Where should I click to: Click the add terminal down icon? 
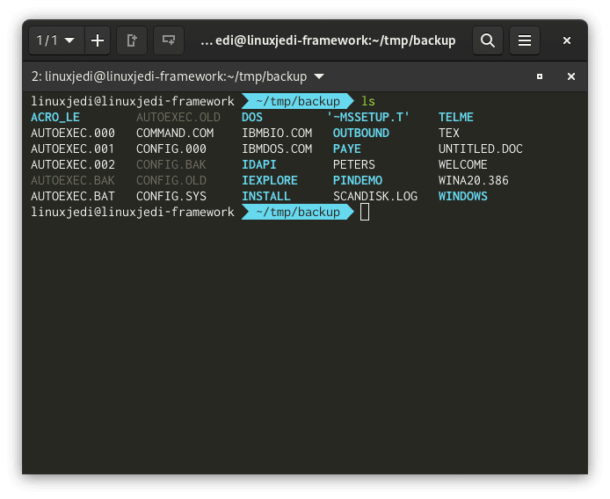[169, 40]
